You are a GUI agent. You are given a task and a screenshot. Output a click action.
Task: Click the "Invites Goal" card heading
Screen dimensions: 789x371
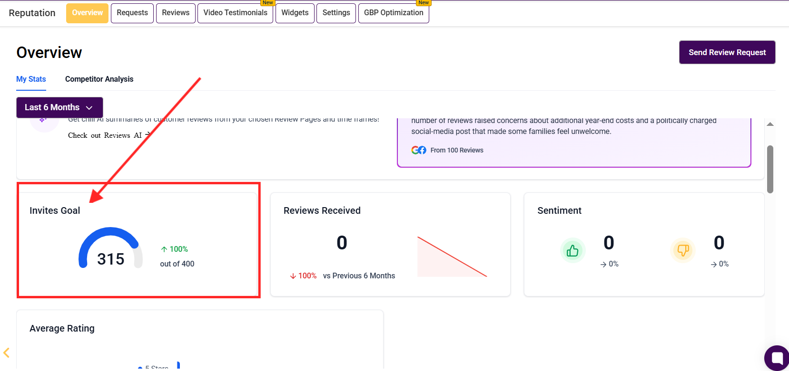[55, 210]
